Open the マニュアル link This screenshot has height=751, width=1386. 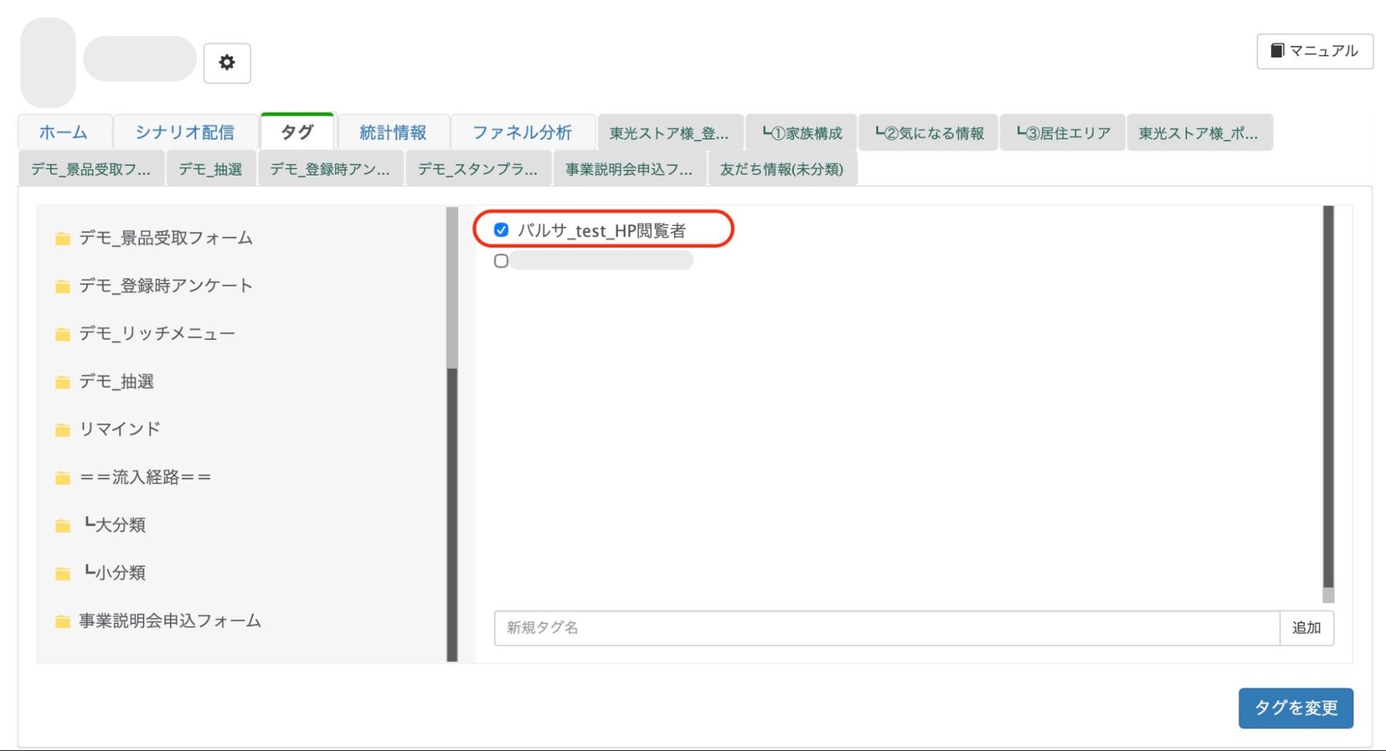(1314, 49)
